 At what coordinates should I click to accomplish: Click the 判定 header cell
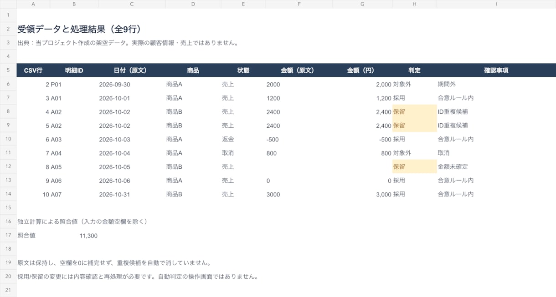click(414, 70)
